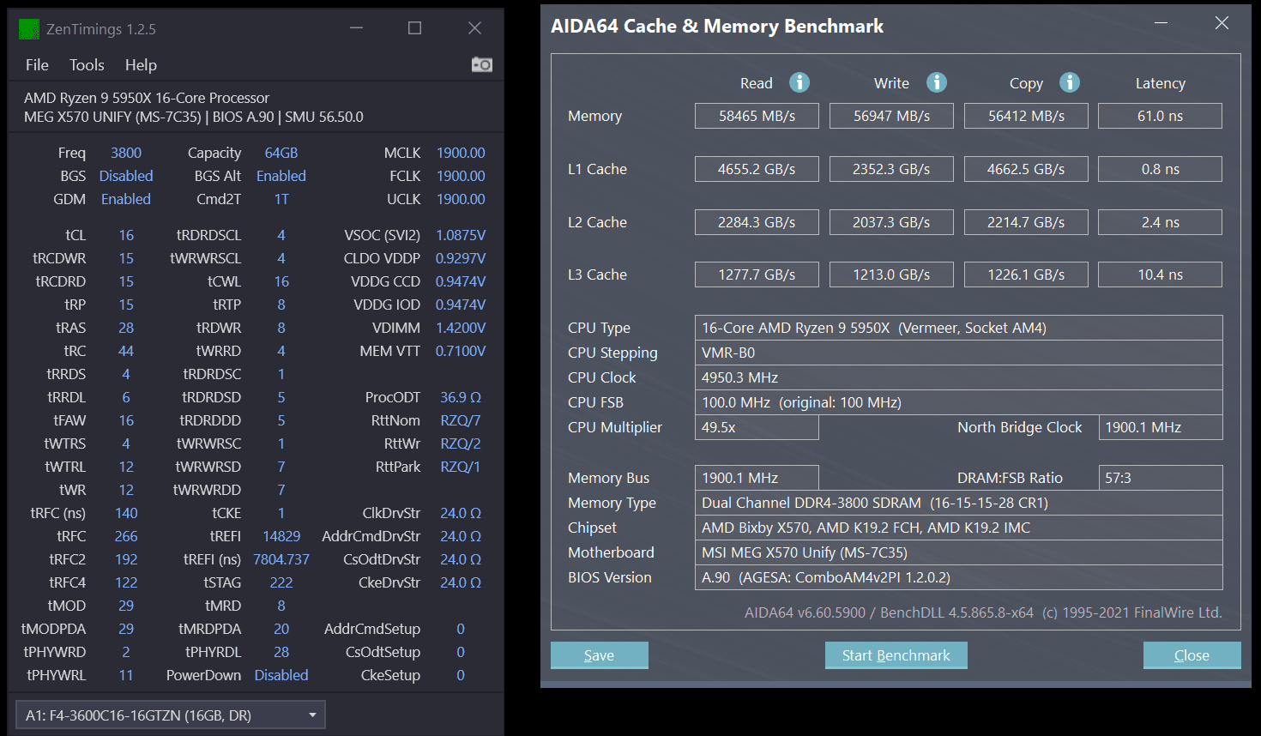1261x736 pixels.
Task: Click the tRFC value 266
Action: click(126, 536)
